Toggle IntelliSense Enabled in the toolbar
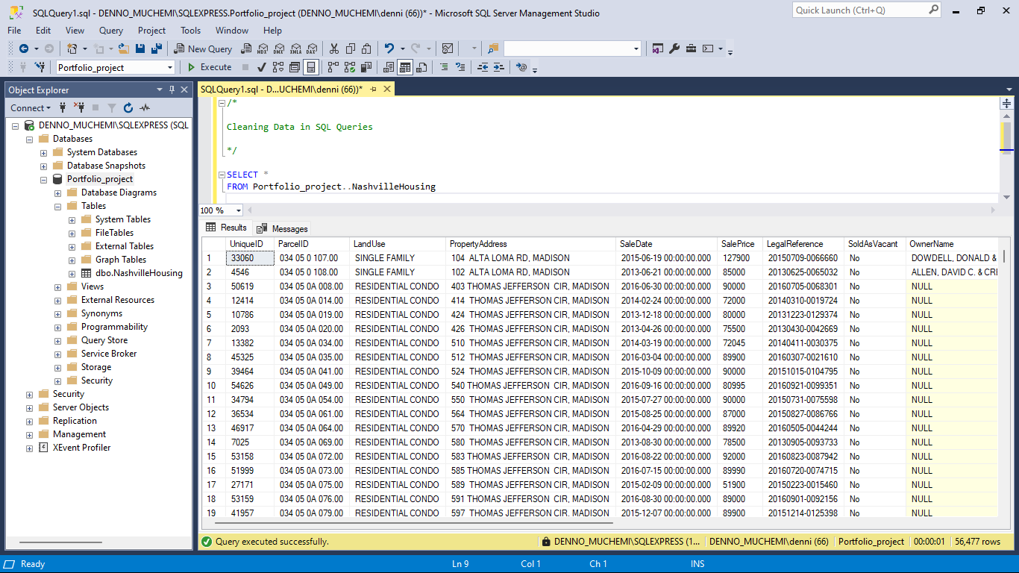Image resolution: width=1019 pixels, height=573 pixels. 311,67
